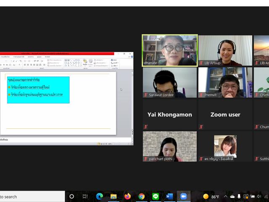Switch to Microsoft Word on the taskbar
The image size is (269, 202).
pos(169,197)
